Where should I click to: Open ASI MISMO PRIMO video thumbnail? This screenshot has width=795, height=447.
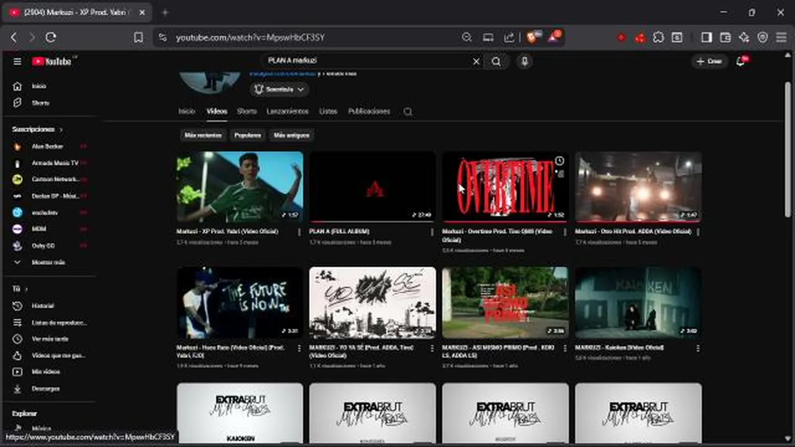coord(506,303)
